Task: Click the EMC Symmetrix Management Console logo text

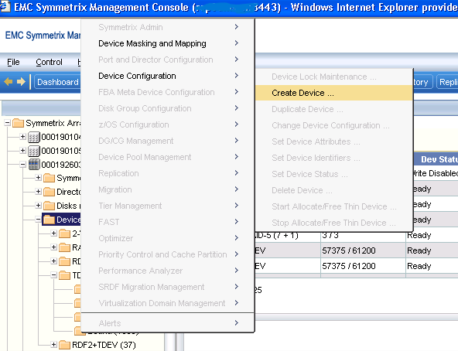Action: tap(43, 35)
